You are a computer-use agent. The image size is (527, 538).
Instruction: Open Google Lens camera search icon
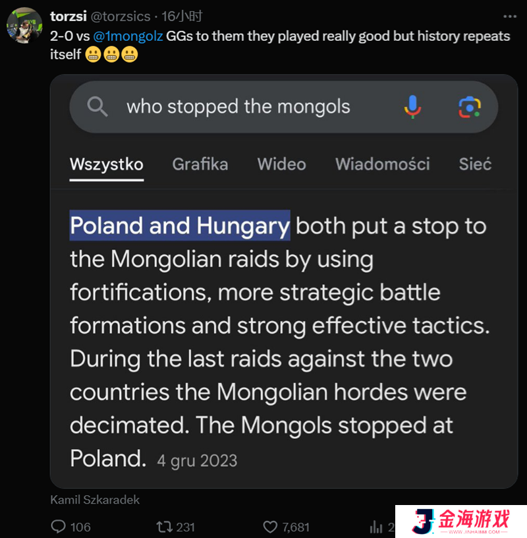coord(470,107)
